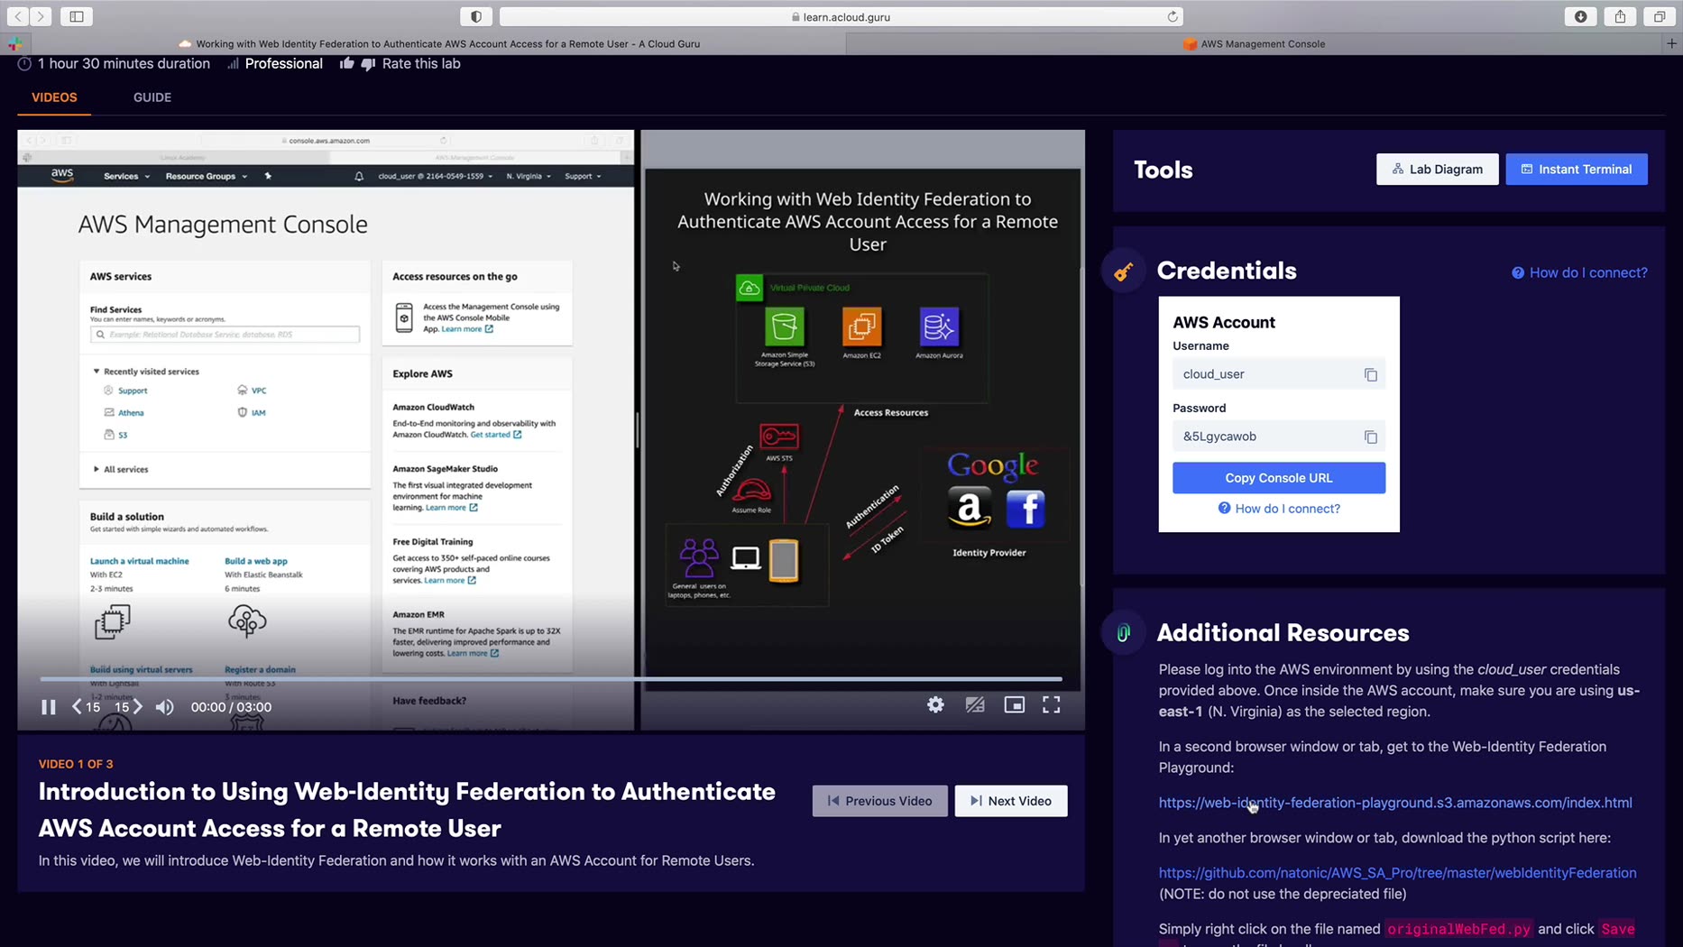Open How do I connect under Copy Console URL

tap(1279, 509)
